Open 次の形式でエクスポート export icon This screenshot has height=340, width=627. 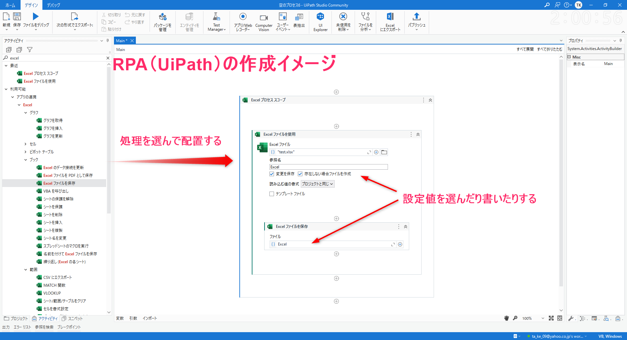tap(74, 16)
